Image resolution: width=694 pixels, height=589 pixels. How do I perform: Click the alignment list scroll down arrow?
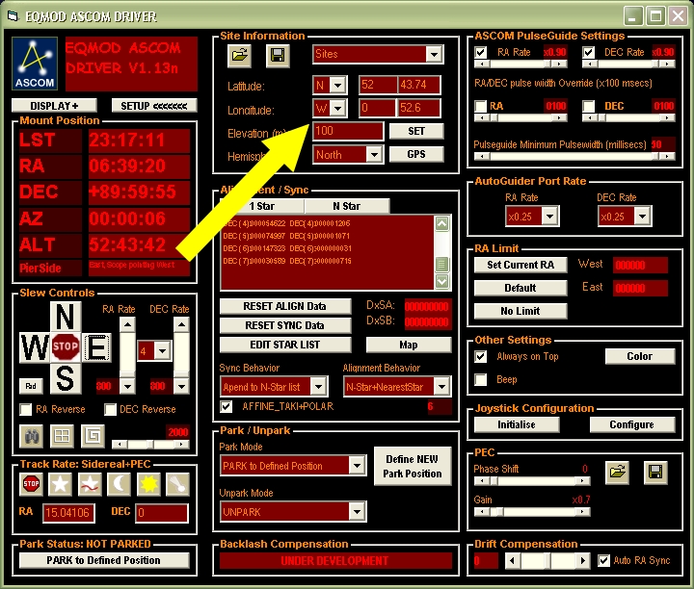[441, 281]
